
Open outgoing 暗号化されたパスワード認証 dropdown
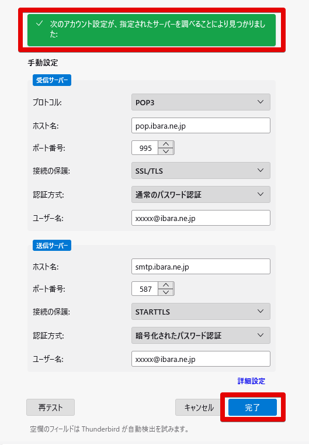[201, 336]
